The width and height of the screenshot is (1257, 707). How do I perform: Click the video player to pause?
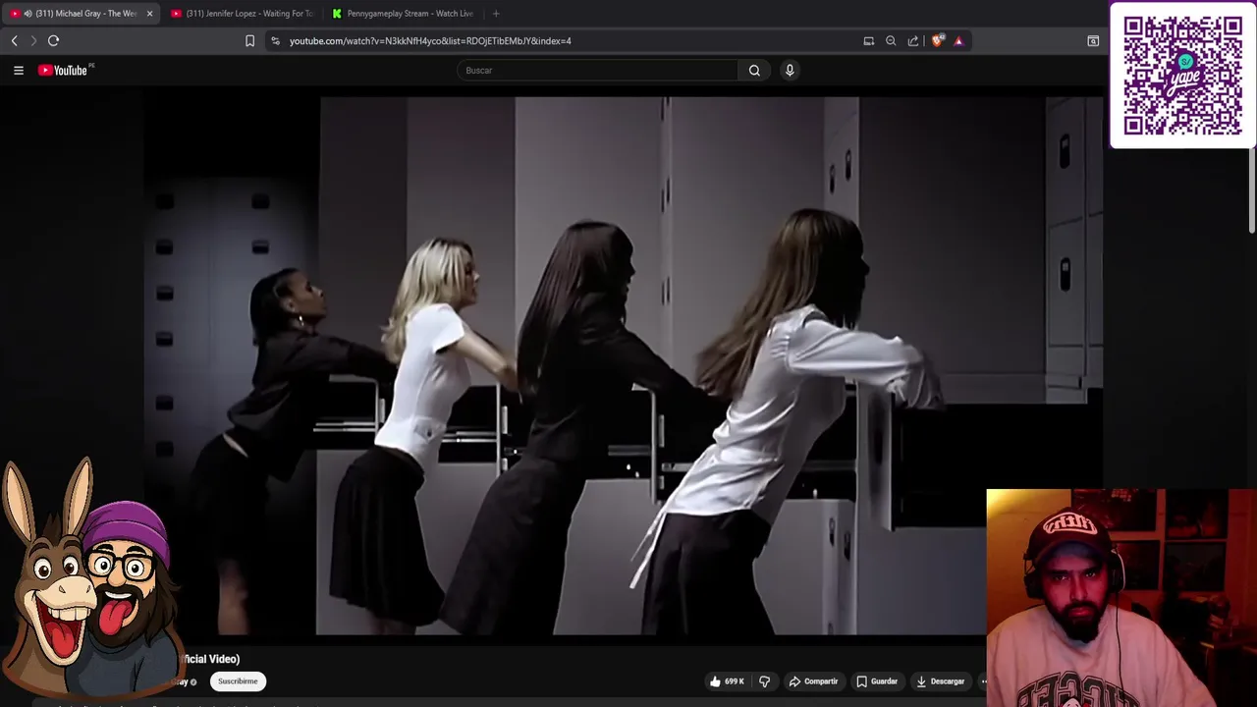click(x=623, y=366)
